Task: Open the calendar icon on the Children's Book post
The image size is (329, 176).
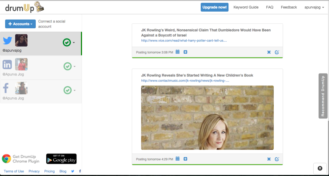Action: click(x=177, y=159)
